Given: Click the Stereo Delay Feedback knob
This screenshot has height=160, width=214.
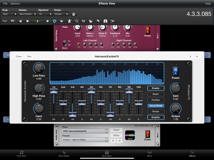Looking at the screenshot, I should click(x=115, y=27).
